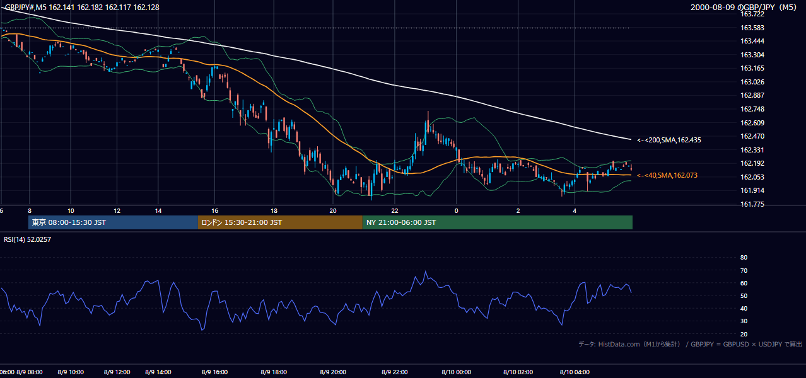Click the 161.775 price axis value
This screenshot has width=806, height=378.
point(752,204)
